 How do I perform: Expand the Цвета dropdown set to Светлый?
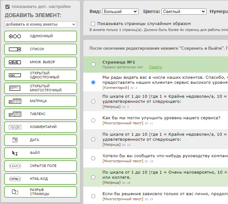(184, 11)
